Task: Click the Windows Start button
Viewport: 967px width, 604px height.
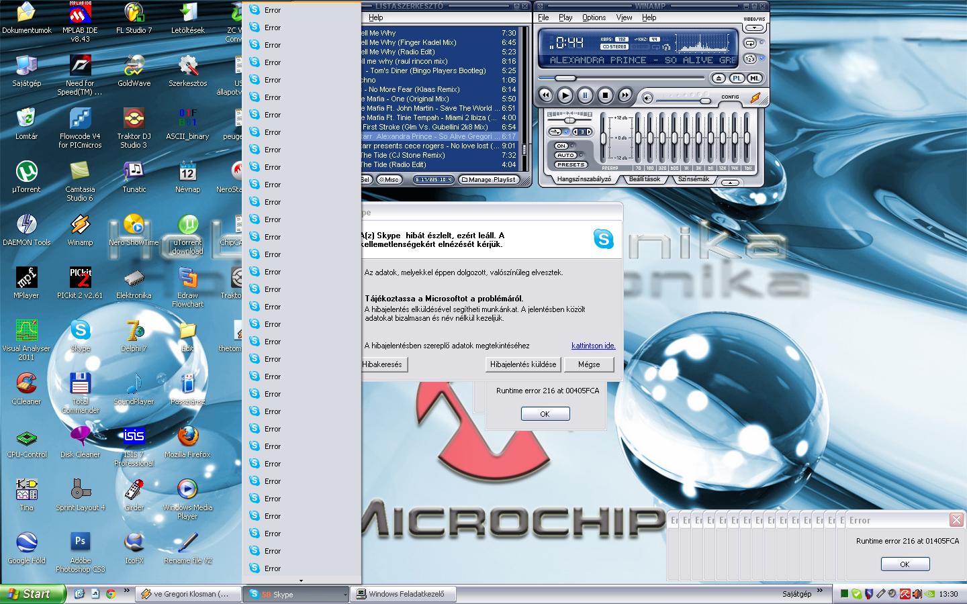Action: [33, 594]
